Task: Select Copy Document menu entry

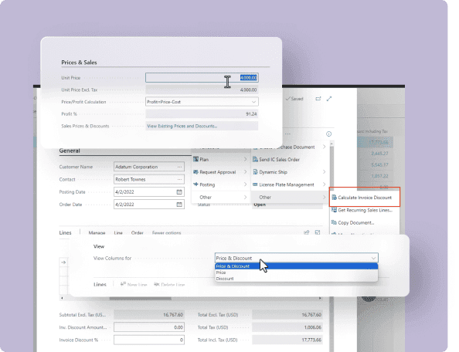Action: pyautogui.click(x=356, y=223)
